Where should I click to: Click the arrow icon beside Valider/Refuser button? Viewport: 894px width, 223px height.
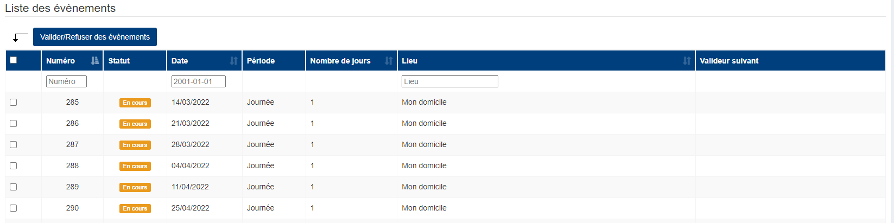point(20,37)
